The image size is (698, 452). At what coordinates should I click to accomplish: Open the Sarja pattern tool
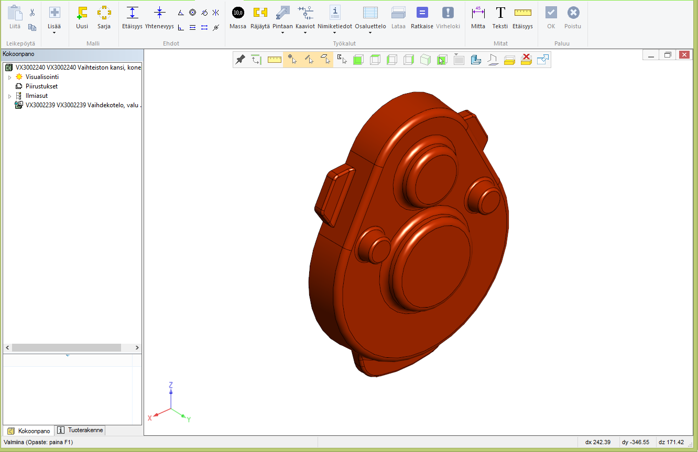click(x=104, y=17)
